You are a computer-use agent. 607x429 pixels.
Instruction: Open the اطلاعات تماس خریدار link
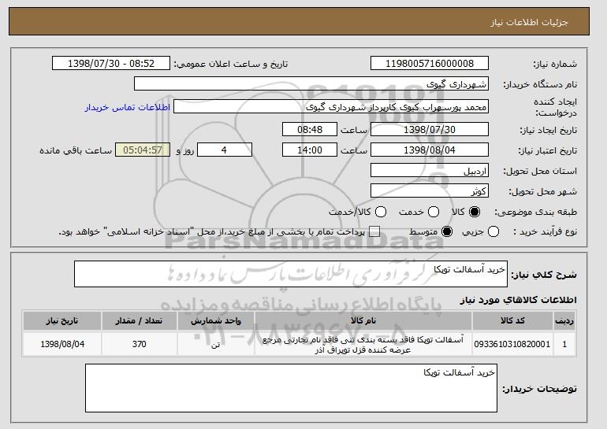click(128, 107)
